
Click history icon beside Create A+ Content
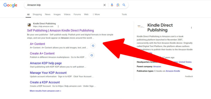[x=92, y=55]
